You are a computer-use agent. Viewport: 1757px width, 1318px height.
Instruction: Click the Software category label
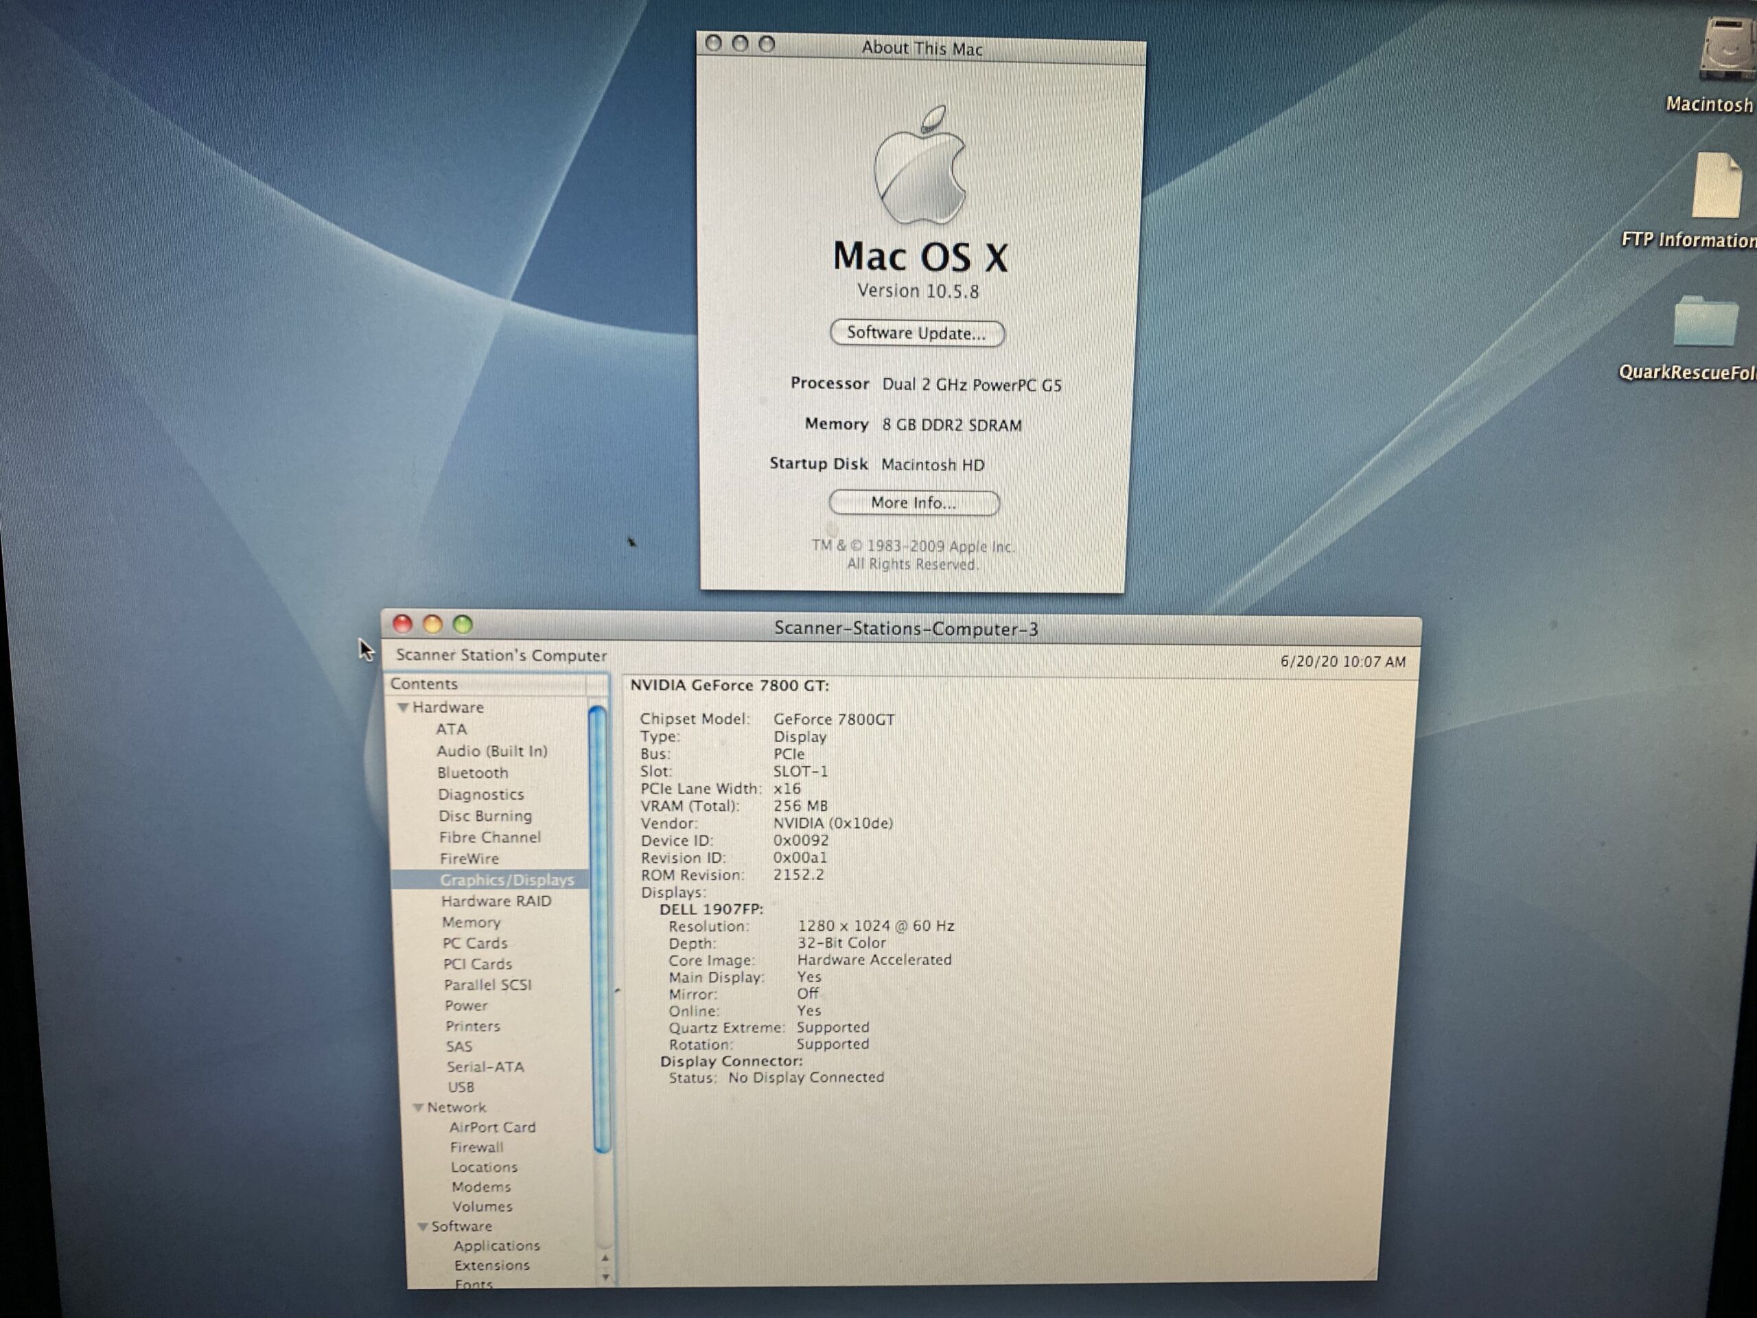461,1227
